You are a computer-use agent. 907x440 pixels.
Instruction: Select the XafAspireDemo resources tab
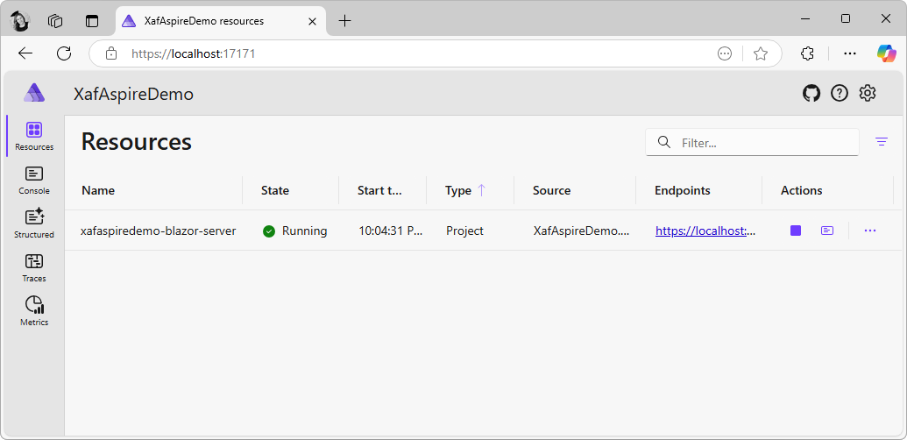(220, 21)
